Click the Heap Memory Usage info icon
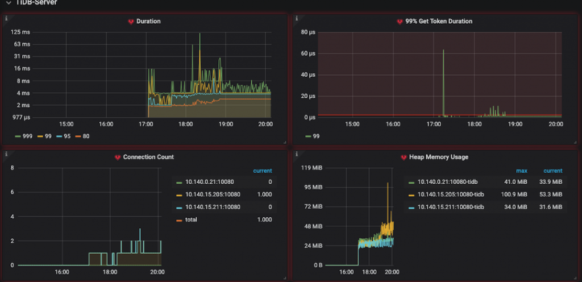Image resolution: width=582 pixels, height=282 pixels. 296,154
